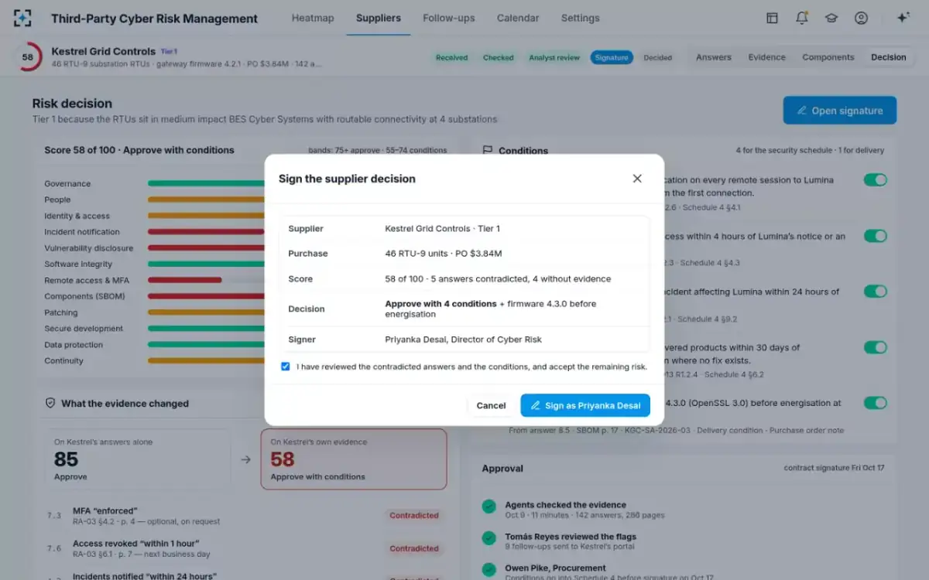The height and width of the screenshot is (580, 929).
Task: Click the arrow between the score cards
Action: point(246,459)
